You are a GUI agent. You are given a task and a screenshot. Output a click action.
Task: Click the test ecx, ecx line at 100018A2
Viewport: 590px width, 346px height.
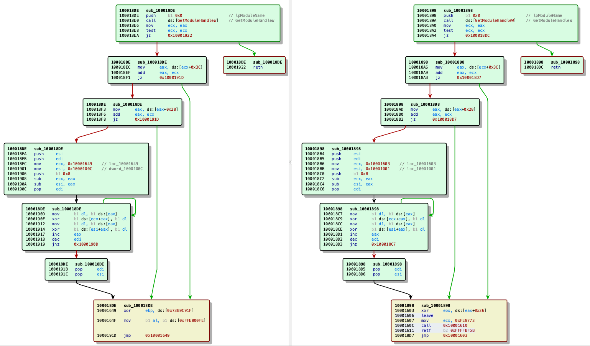click(451, 31)
